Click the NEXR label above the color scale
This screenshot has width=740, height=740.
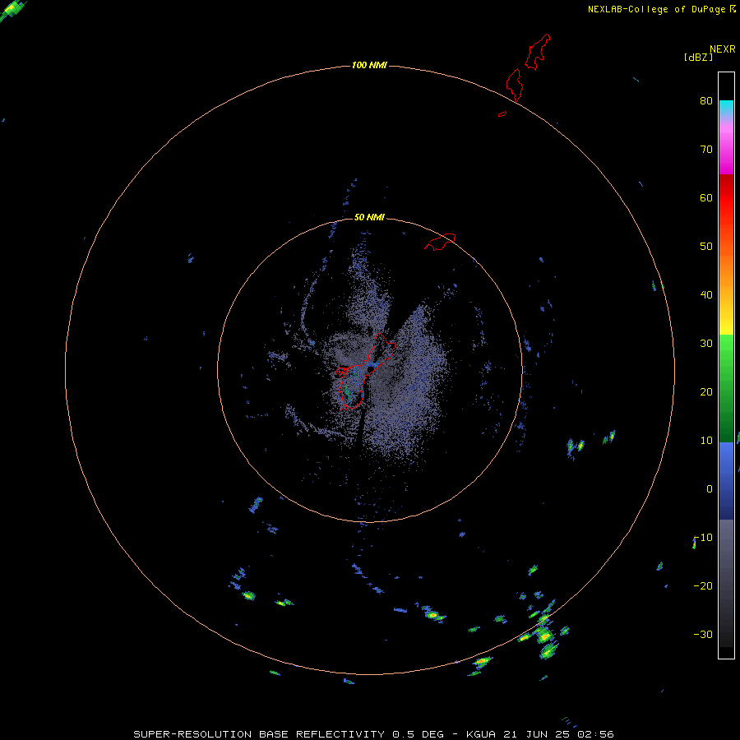point(723,49)
